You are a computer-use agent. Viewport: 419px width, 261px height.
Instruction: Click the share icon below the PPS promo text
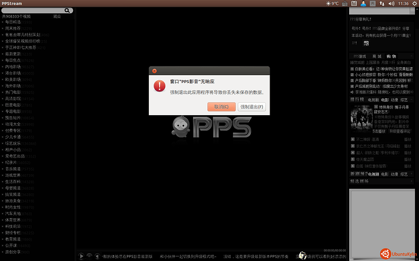pyautogui.click(x=366, y=43)
